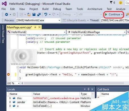Open the Locals window options dropdown
Viewport: 129px width, 111px height.
click(x=85, y=89)
